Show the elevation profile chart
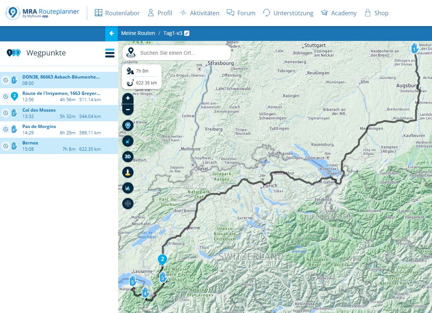 pyautogui.click(x=128, y=188)
